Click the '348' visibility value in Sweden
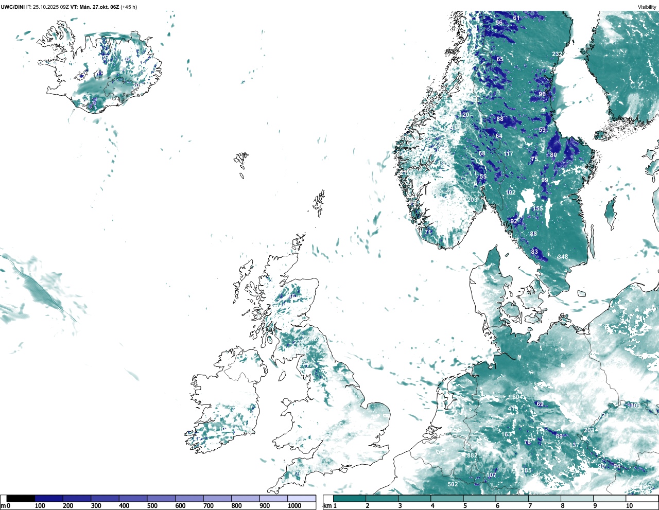Image resolution: width=659 pixels, height=510 pixels. 563,257
